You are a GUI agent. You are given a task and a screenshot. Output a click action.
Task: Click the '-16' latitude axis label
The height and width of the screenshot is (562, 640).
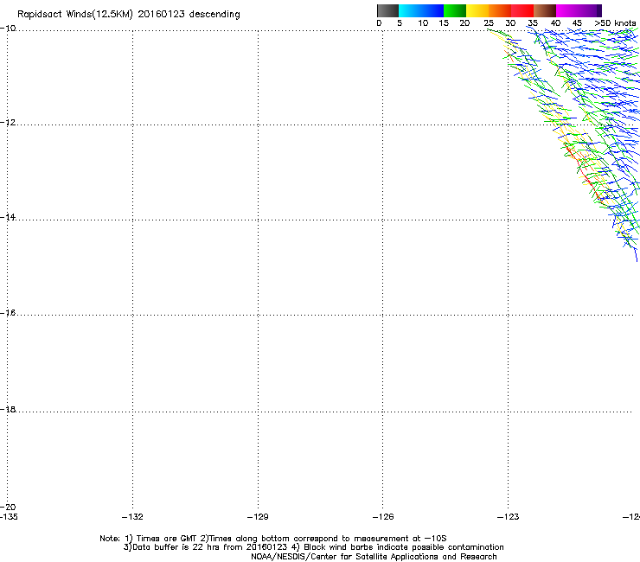point(8,313)
